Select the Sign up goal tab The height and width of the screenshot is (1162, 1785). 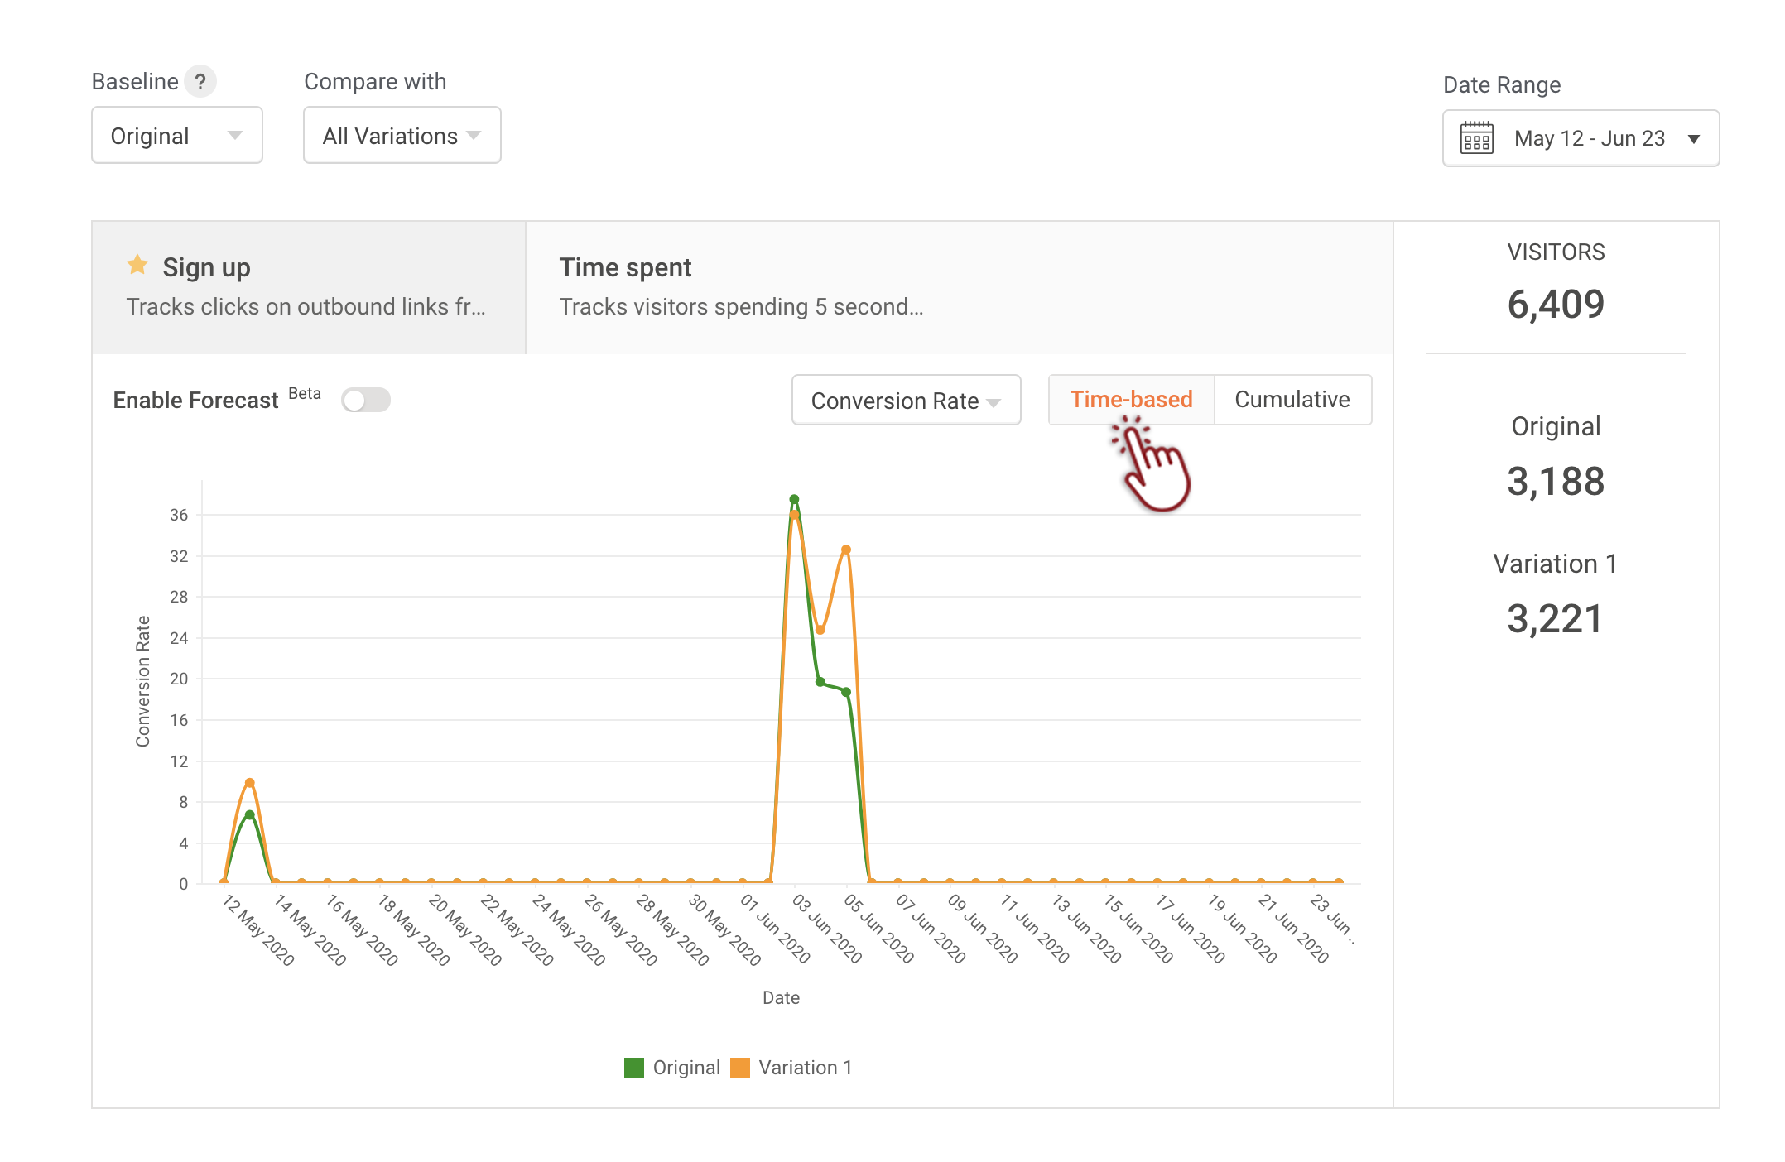pyautogui.click(x=308, y=287)
